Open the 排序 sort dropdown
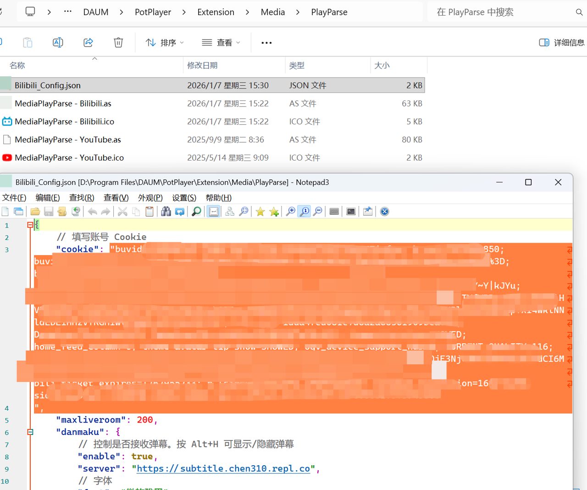The height and width of the screenshot is (490, 587). tap(165, 43)
